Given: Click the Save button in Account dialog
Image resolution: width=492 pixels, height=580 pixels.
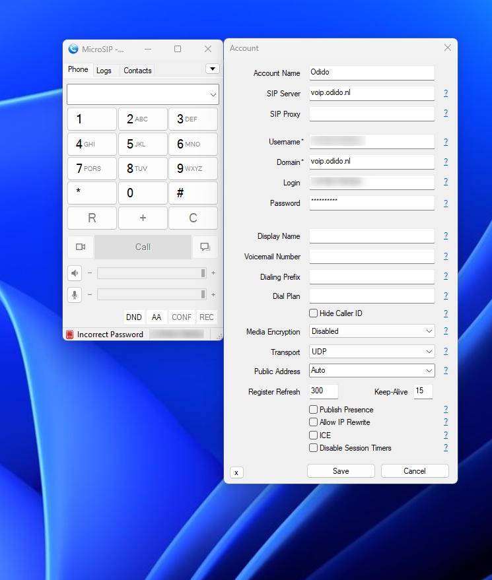Looking at the screenshot, I should pos(341,471).
